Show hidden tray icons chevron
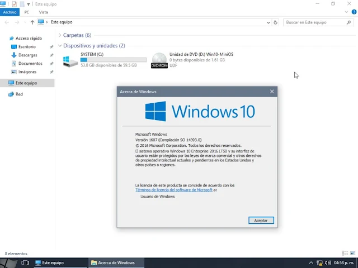Viewport: 358px width, 268px height. pyautogui.click(x=311, y=263)
